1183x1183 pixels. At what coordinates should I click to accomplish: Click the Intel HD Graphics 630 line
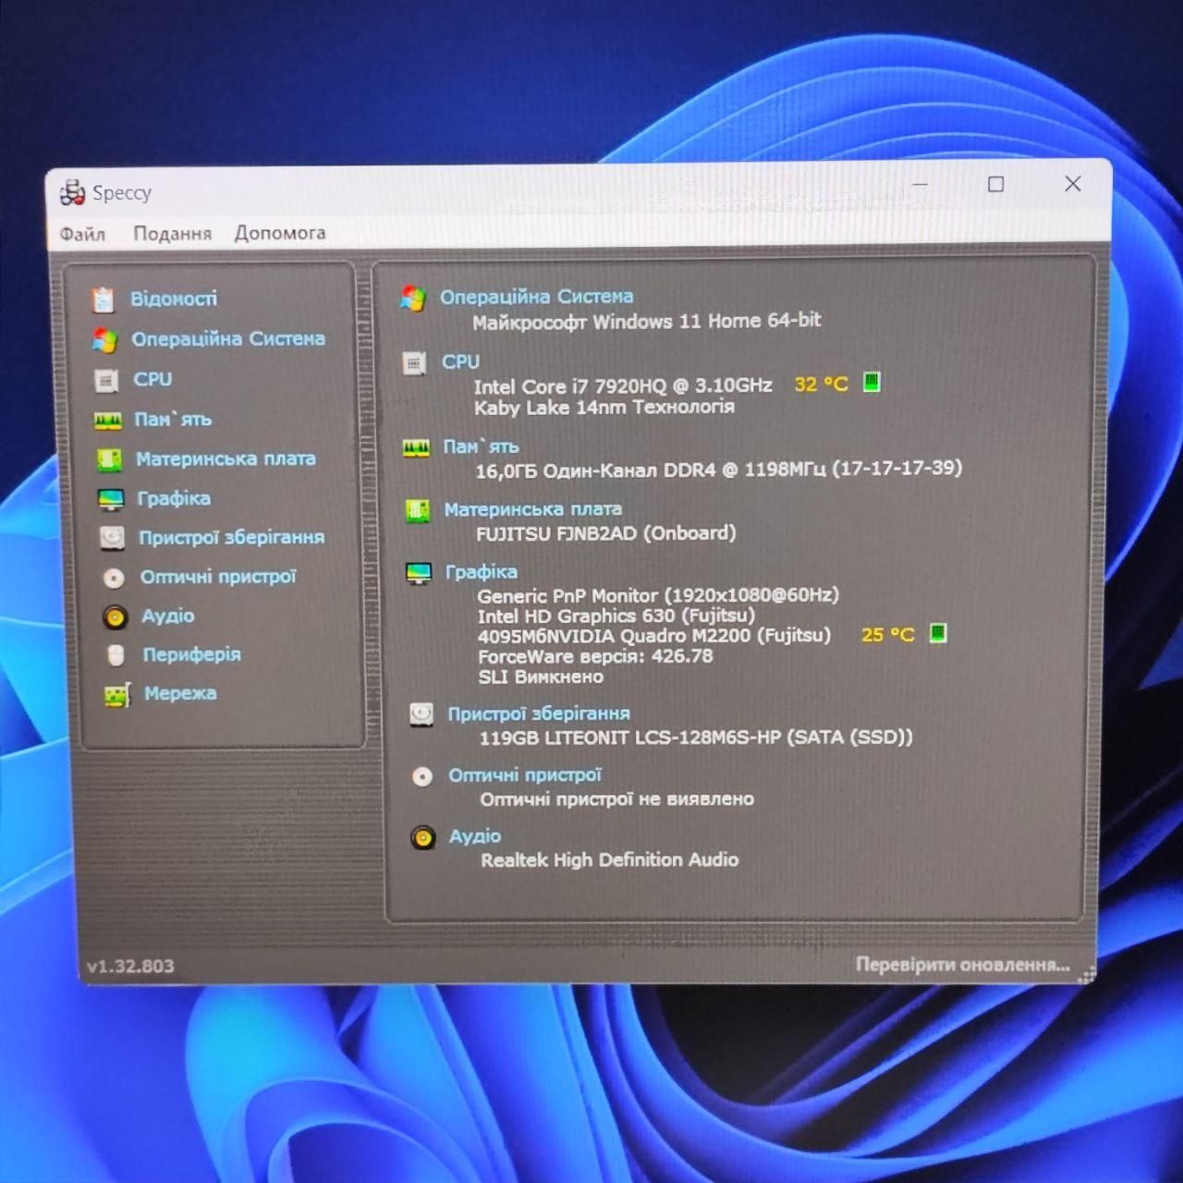tap(616, 616)
